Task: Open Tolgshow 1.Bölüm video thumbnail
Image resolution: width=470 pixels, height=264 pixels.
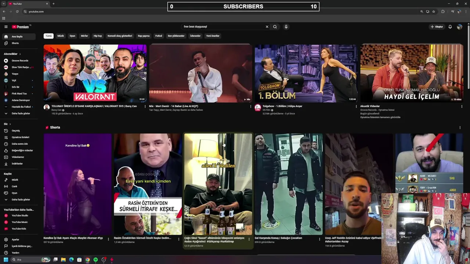Action: coord(306,73)
